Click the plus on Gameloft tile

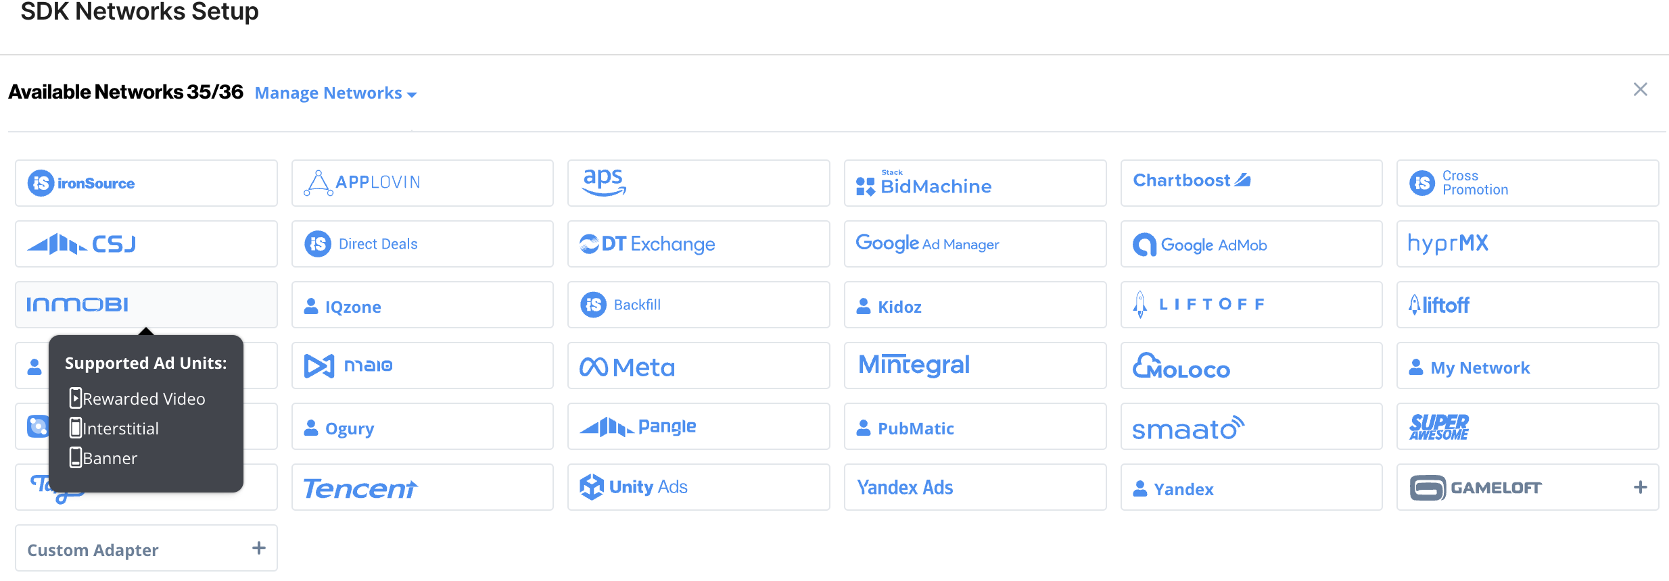(1640, 487)
